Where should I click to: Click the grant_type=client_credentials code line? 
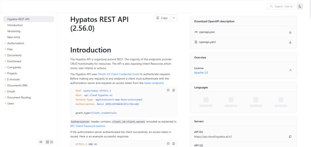click(96, 113)
